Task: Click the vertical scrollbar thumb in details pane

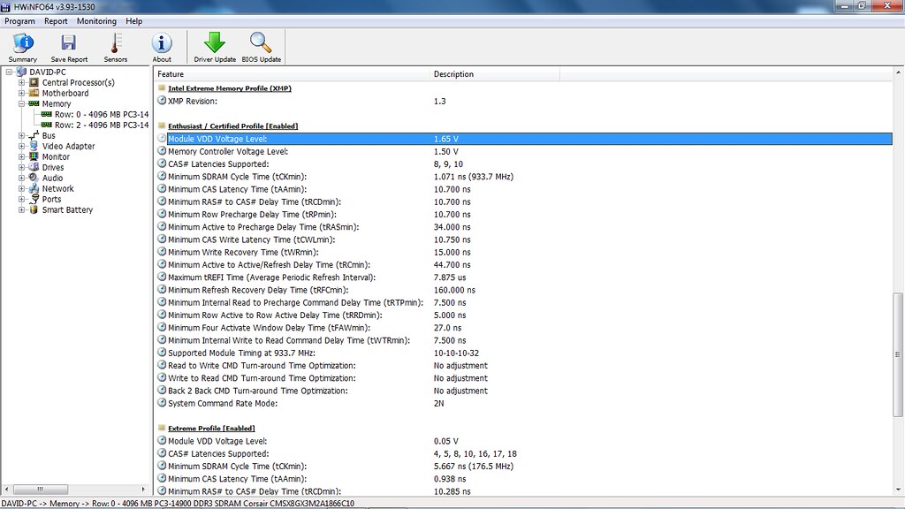Action: (x=898, y=354)
